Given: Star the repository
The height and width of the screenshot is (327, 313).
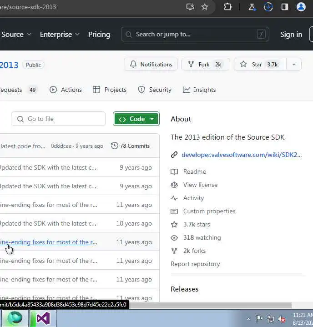Looking at the screenshot, I should click(260, 64).
